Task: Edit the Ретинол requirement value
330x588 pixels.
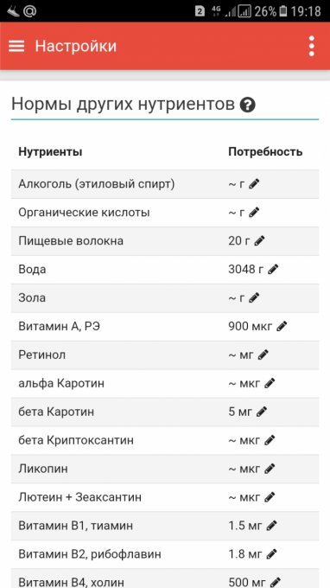Action: 263,355
